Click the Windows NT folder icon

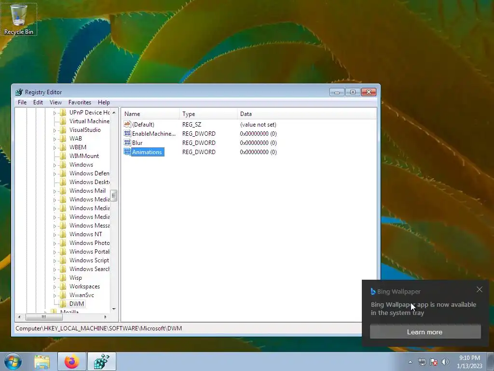pos(63,234)
